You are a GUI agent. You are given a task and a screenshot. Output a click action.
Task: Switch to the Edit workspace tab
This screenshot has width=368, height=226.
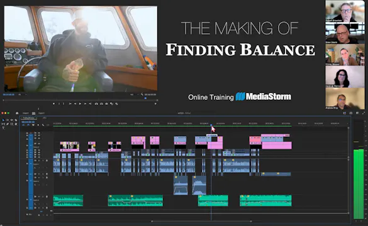pyautogui.click(x=33, y=113)
